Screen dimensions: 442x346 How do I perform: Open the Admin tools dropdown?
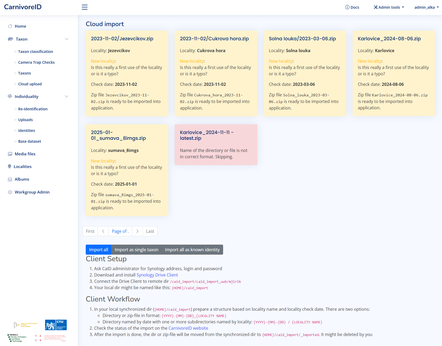[x=389, y=7]
